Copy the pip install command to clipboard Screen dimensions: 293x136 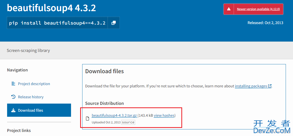click(114, 23)
